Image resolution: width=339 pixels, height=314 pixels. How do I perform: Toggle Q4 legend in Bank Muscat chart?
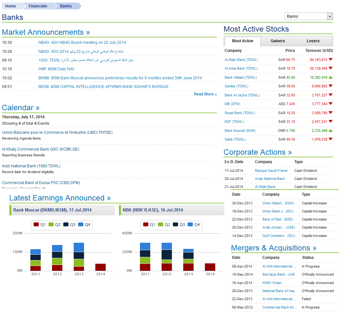[x=84, y=225]
